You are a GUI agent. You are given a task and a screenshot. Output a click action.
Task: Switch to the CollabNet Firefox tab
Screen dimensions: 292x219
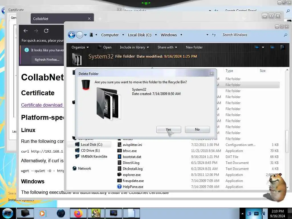62,19
